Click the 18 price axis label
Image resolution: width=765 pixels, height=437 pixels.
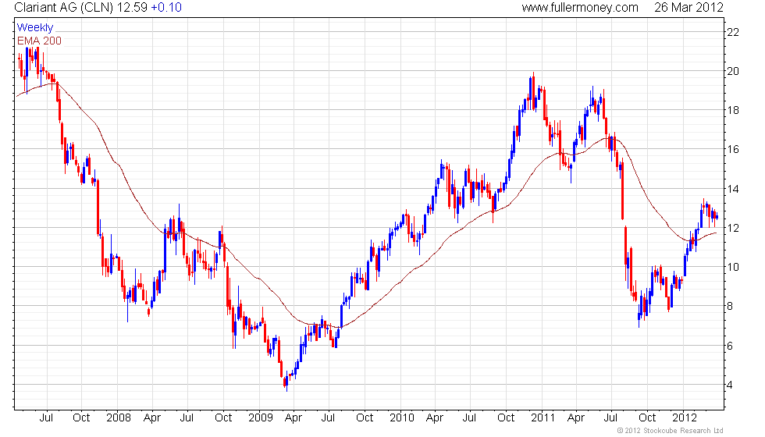pos(733,110)
